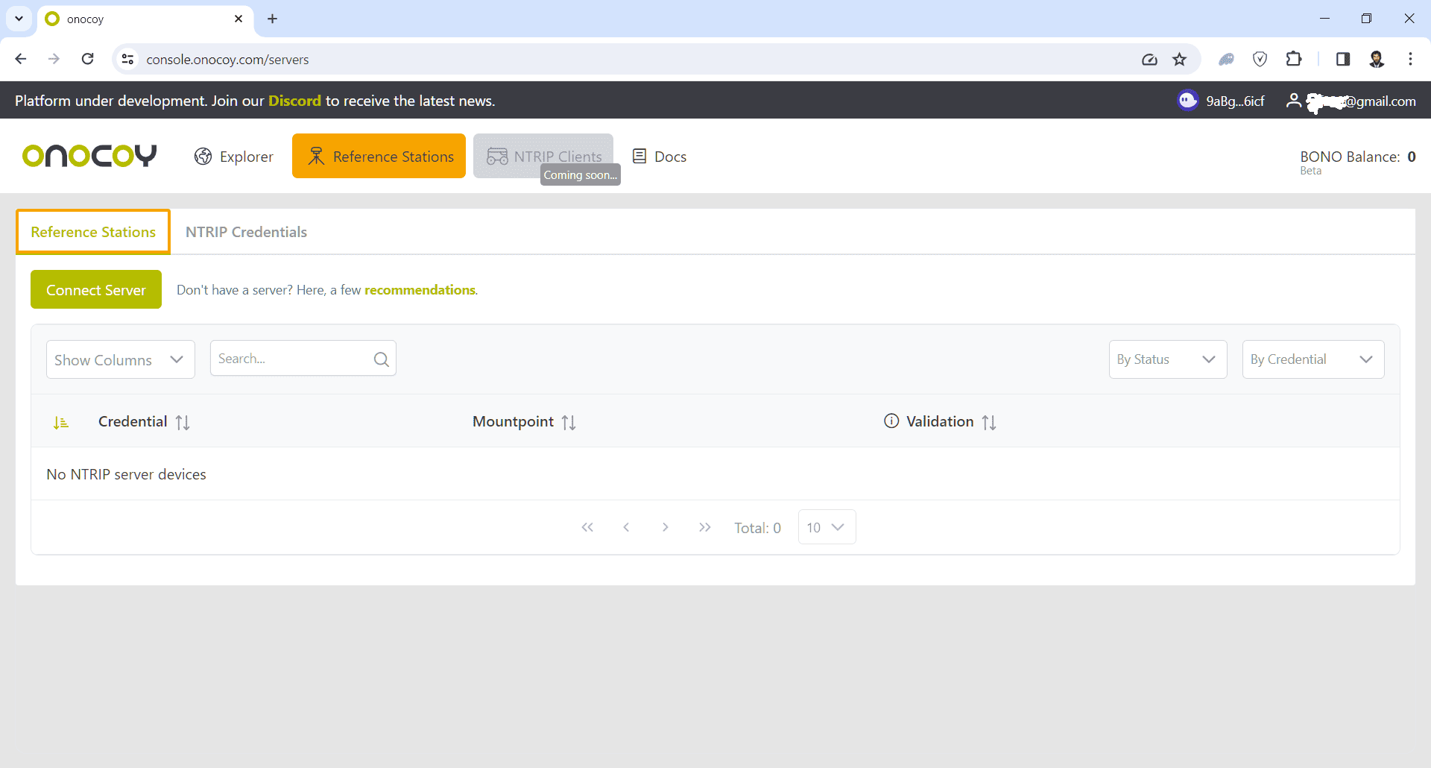Open a new browser tab
1431x768 pixels.
273,19
